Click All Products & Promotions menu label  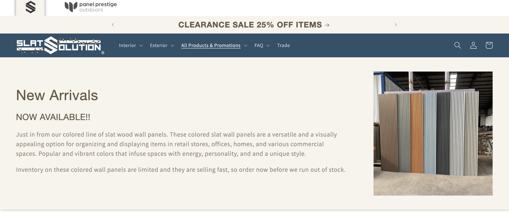(x=211, y=45)
